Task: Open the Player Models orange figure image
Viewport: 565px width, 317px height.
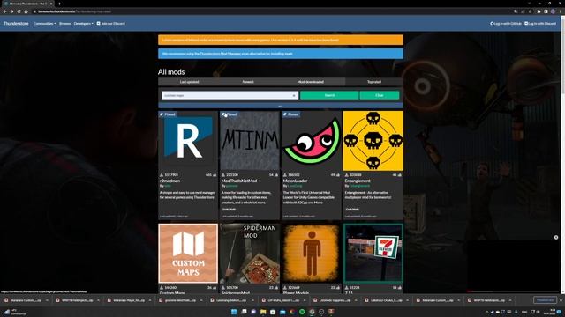Action: pyautogui.click(x=312, y=254)
